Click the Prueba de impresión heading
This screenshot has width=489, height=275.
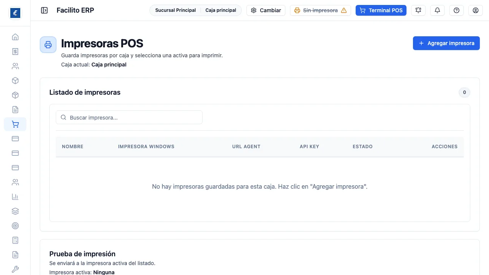tap(83, 254)
